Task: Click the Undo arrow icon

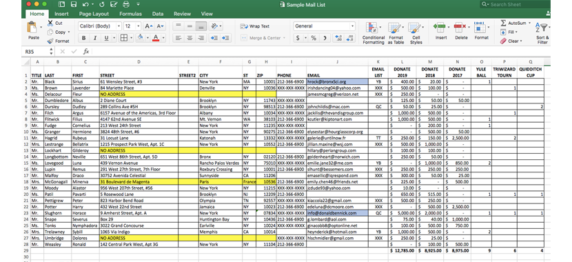Action: point(85,5)
